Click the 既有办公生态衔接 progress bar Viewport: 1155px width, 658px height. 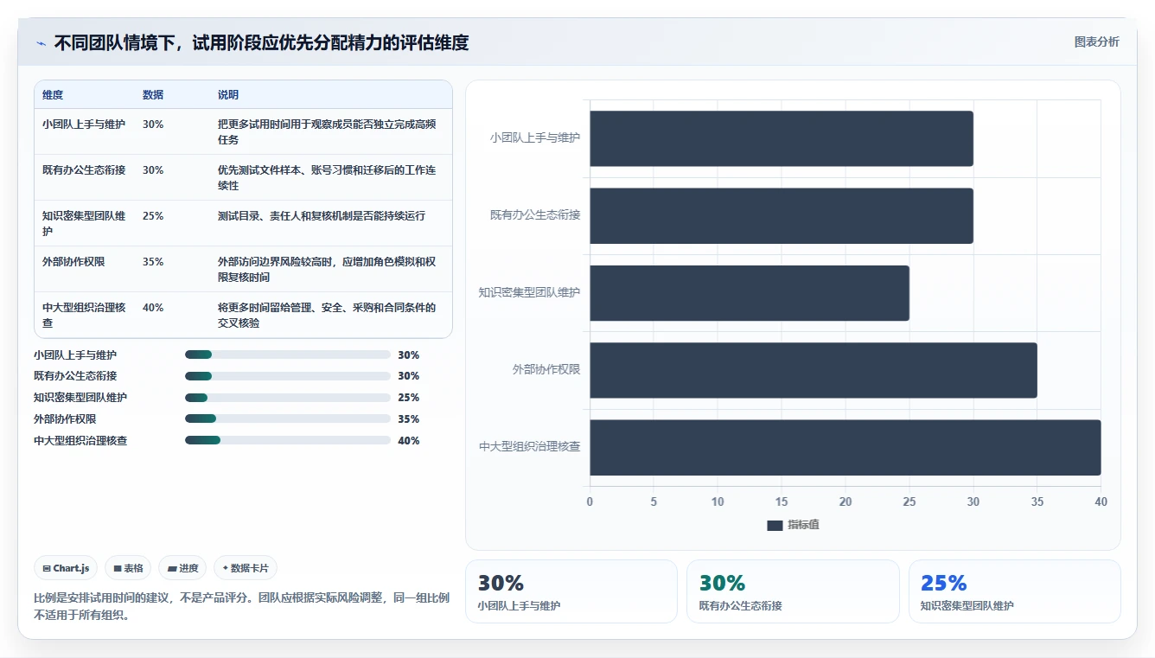coord(288,376)
